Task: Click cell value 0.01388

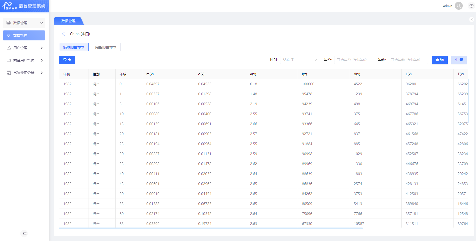Action: (153, 204)
